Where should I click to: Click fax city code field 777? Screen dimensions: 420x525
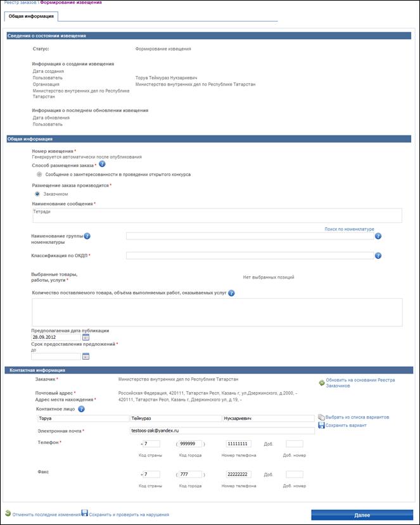pos(190,474)
